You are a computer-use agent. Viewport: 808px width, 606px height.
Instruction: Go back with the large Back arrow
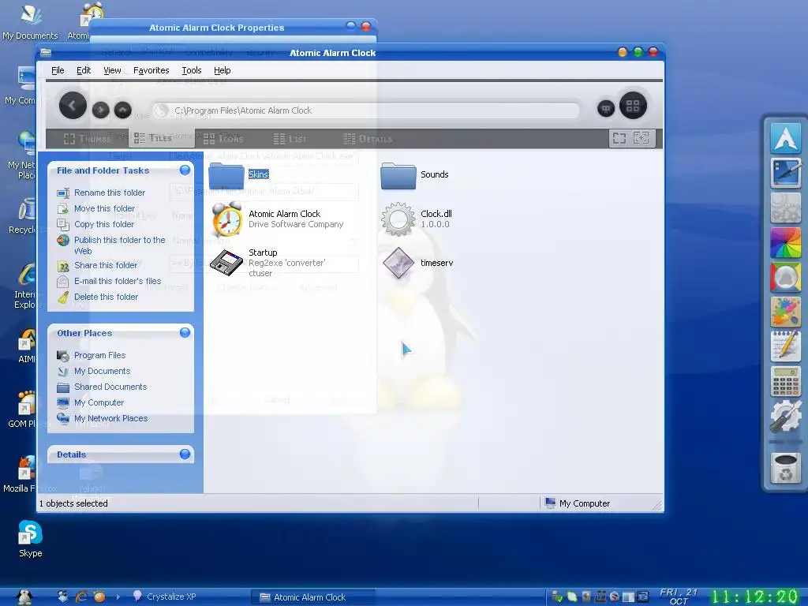coord(73,106)
